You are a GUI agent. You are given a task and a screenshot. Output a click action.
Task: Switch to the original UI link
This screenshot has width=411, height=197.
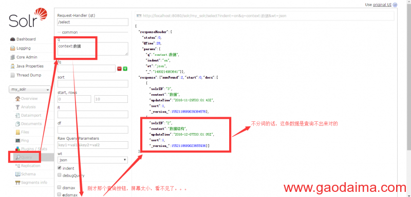point(382,5)
